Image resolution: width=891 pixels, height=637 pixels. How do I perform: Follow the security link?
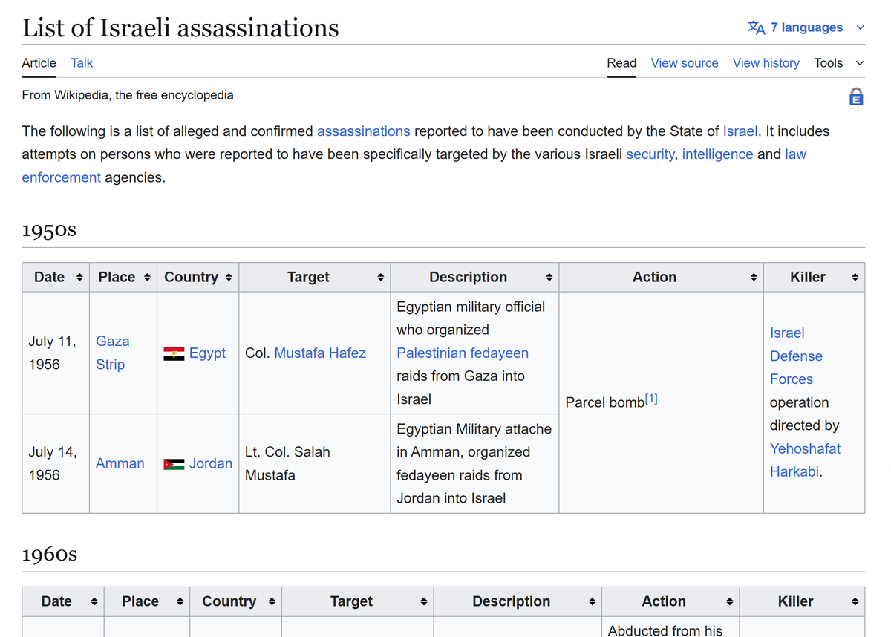tap(650, 154)
